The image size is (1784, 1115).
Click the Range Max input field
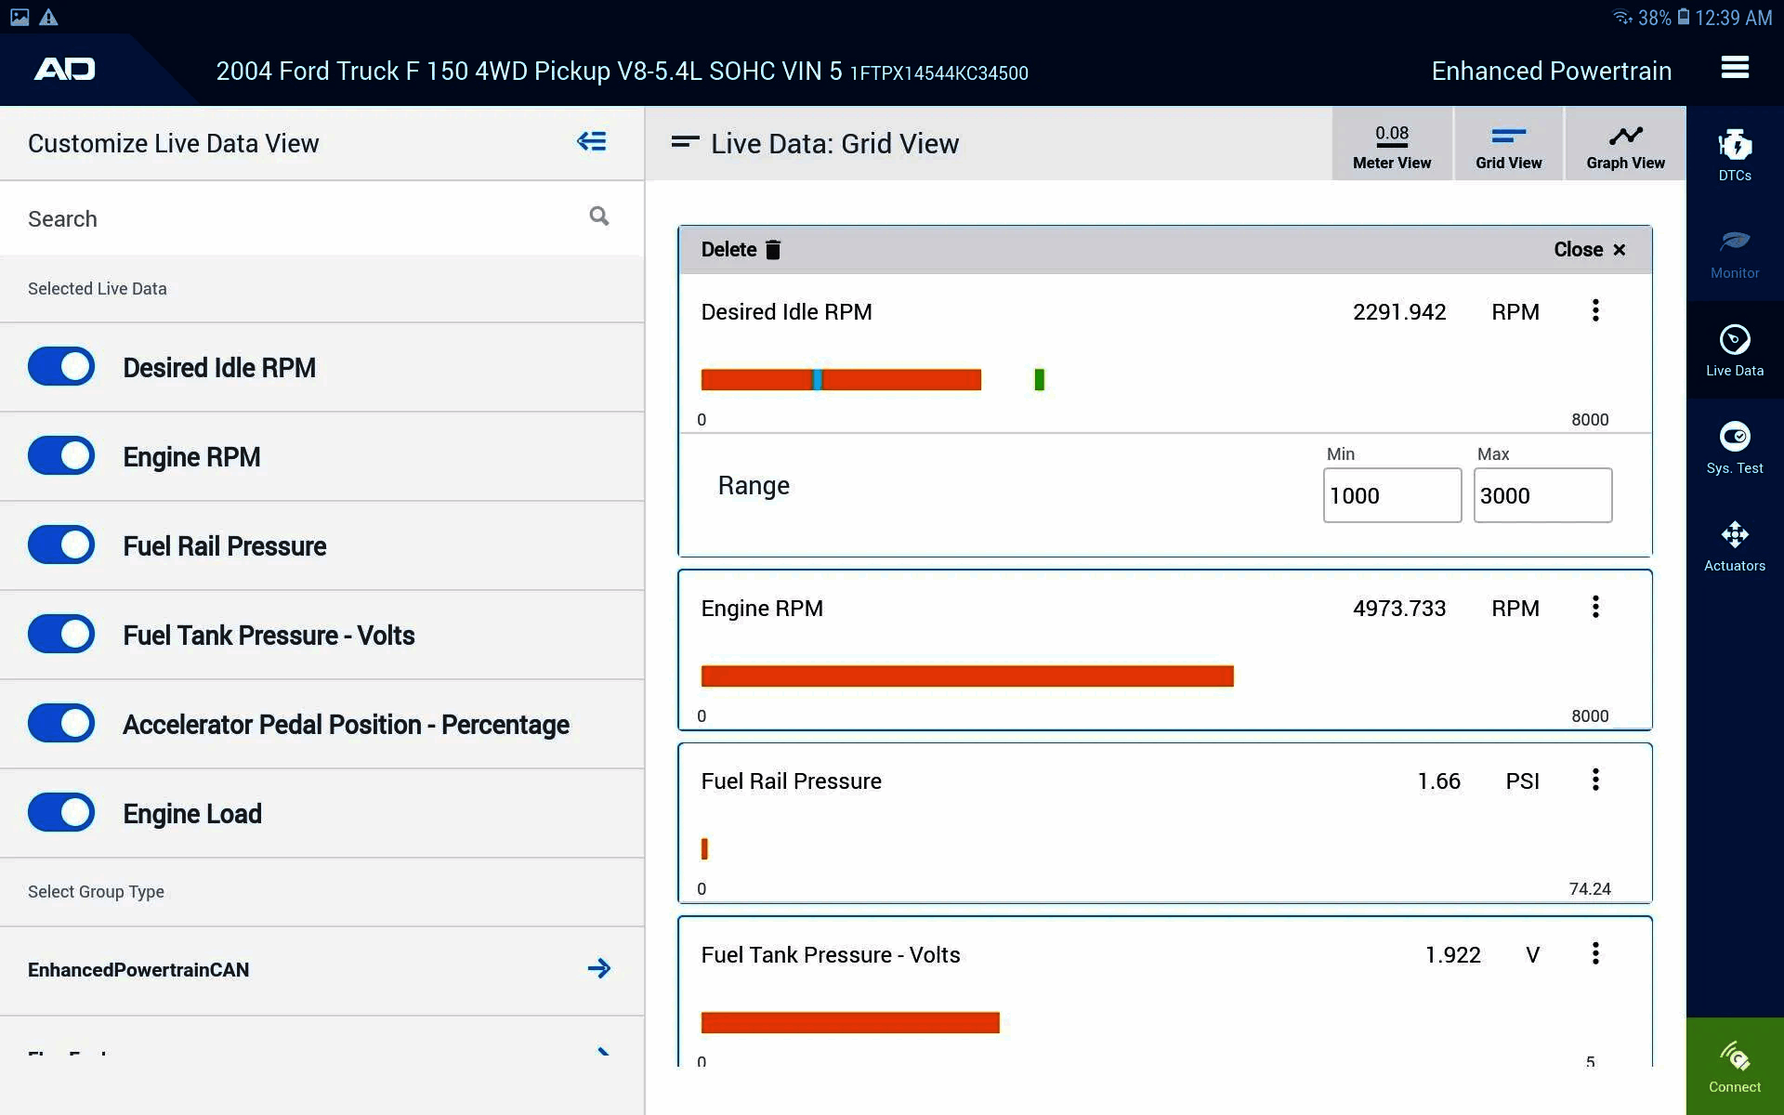[1541, 495]
